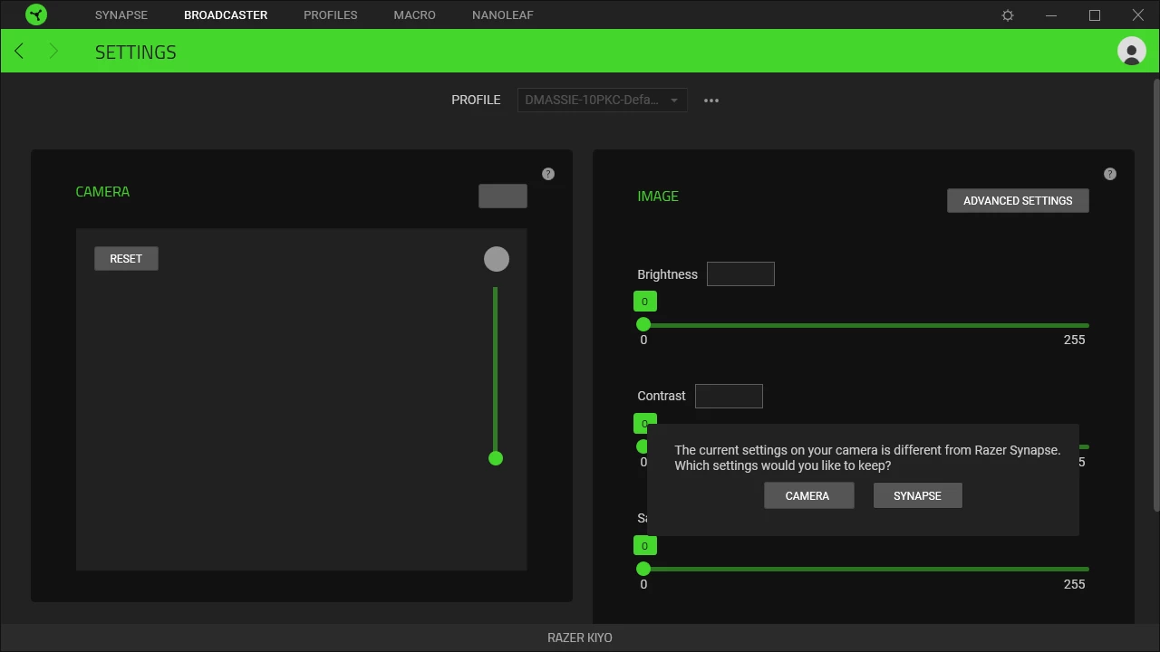The height and width of the screenshot is (652, 1160).
Task: Click the Contrast value field
Action: 729,396
